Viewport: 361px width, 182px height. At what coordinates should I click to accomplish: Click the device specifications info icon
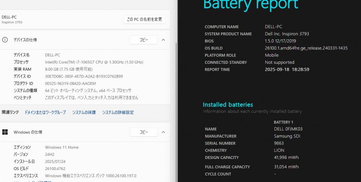point(5,40)
